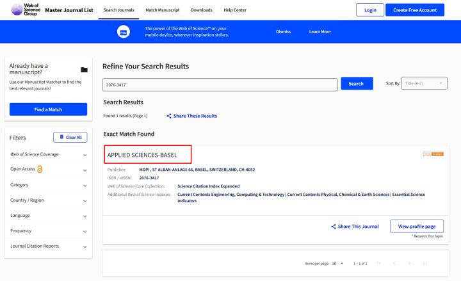Open the Match Manuscript tab
This screenshot has height=281, width=461.
(x=163, y=10)
